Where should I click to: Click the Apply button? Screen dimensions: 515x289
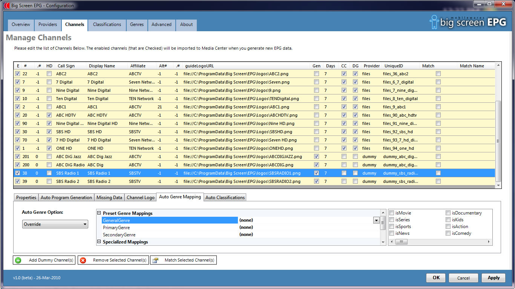(494, 278)
